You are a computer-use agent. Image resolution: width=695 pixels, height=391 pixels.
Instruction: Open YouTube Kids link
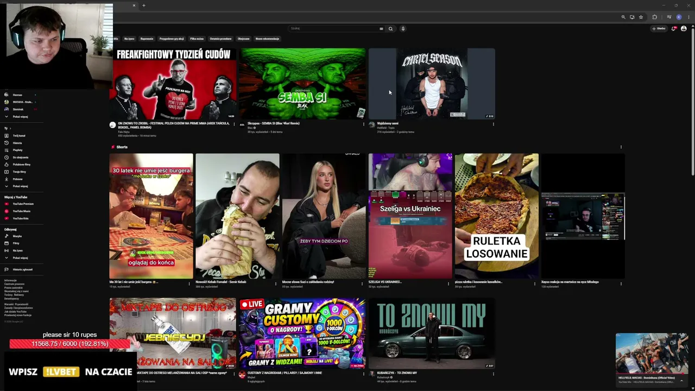pyautogui.click(x=21, y=218)
